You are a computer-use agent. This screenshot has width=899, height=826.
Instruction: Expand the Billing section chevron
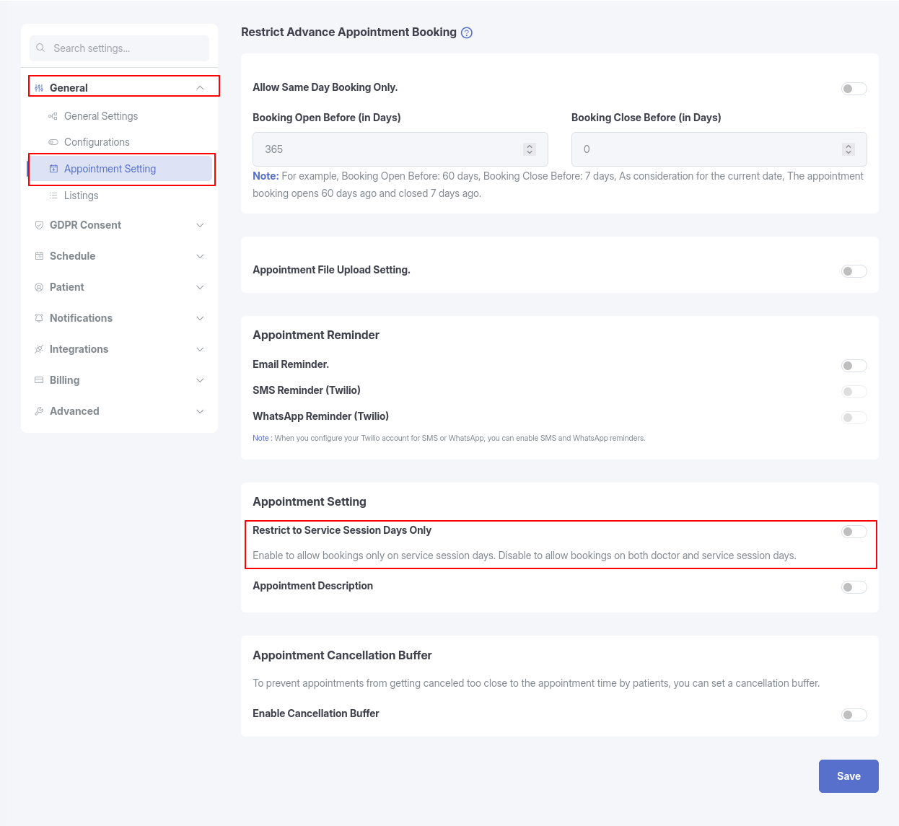(200, 380)
